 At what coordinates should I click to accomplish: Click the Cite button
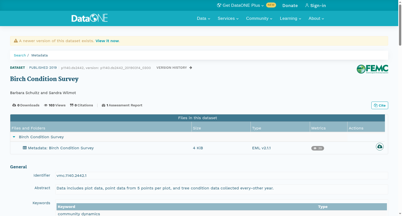(x=380, y=105)
